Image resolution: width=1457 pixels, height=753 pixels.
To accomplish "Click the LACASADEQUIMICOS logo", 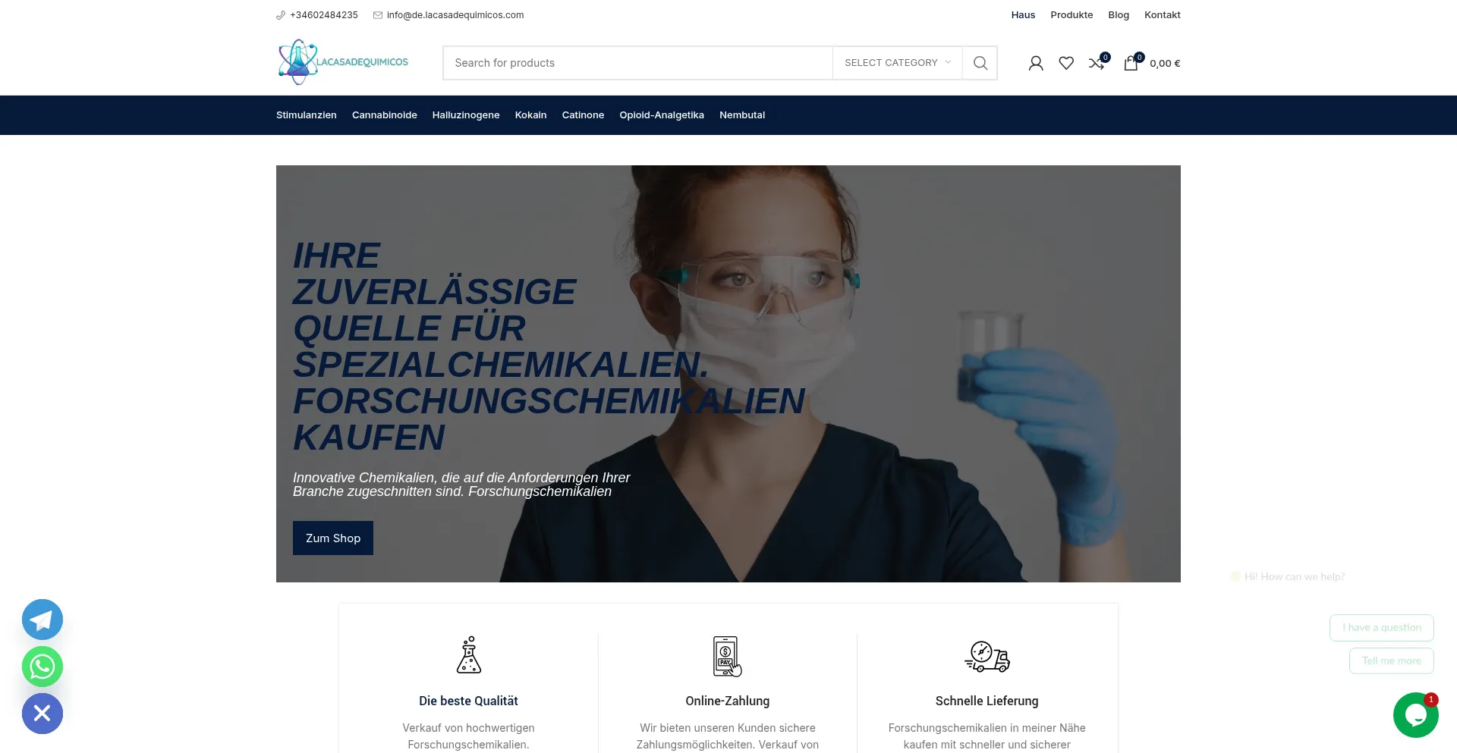I will click(x=342, y=62).
